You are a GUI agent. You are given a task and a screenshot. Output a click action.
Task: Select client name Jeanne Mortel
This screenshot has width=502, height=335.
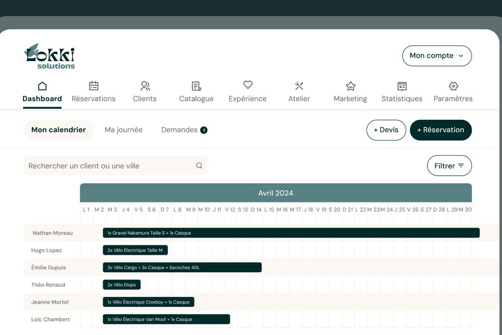[x=50, y=303]
